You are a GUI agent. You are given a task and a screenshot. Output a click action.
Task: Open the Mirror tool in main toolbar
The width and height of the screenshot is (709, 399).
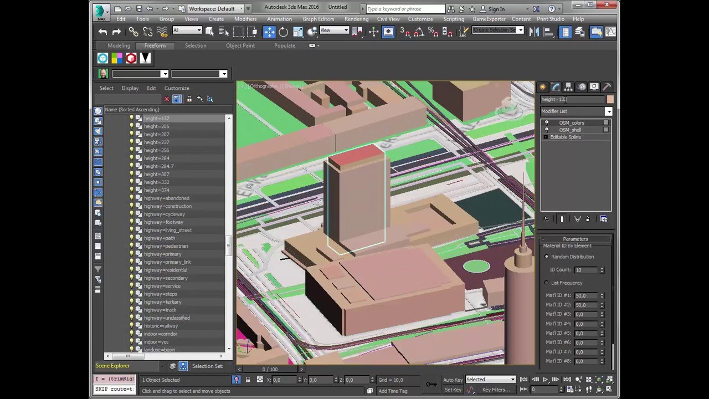pyautogui.click(x=534, y=32)
